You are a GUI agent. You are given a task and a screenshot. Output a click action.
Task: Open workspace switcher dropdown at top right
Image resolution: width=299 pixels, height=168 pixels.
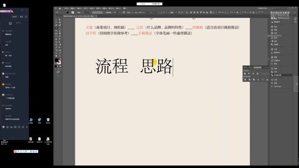pyautogui.click(x=263, y=8)
